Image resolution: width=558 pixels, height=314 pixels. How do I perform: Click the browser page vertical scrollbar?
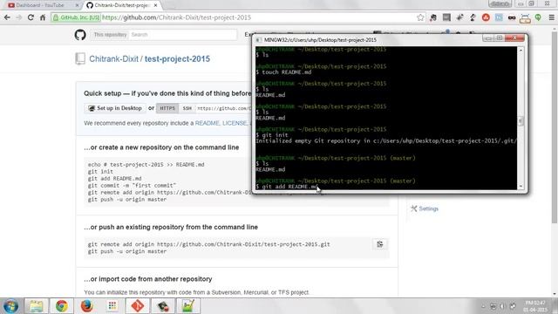(555, 128)
